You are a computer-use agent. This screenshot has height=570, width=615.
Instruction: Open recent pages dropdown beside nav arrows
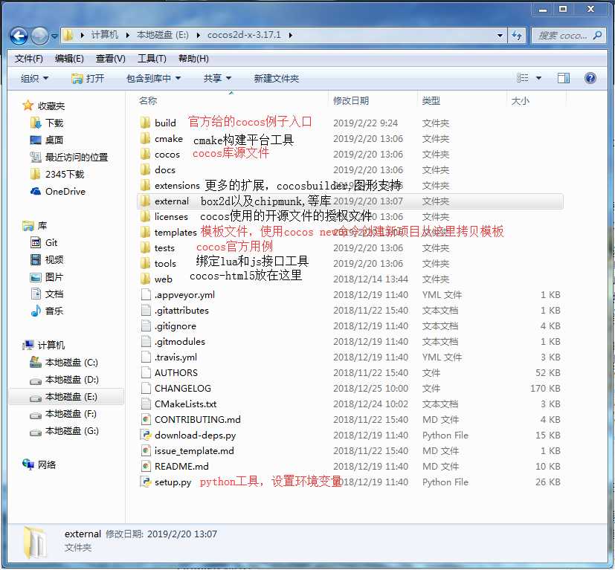54,36
